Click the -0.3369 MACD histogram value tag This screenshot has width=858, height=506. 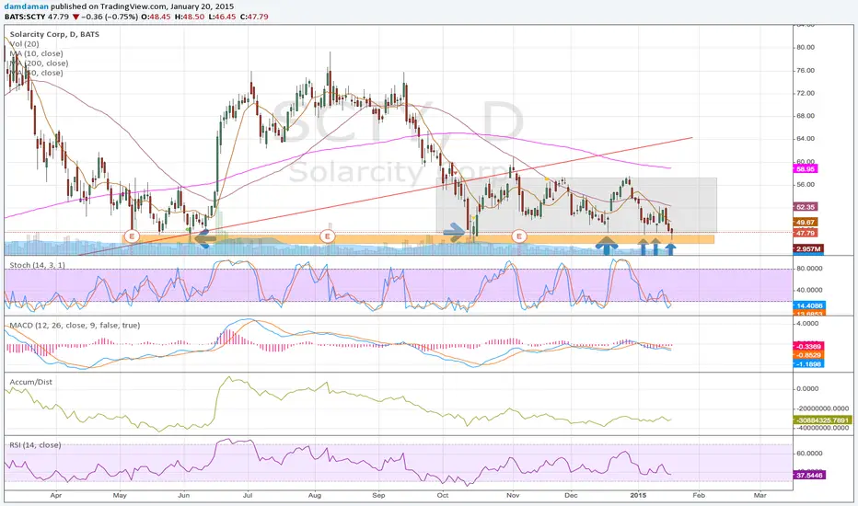(x=808, y=346)
